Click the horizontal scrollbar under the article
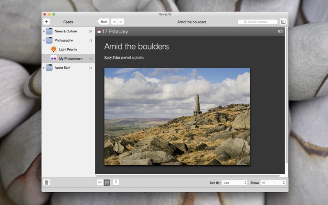This screenshot has width=328, height=205. (188, 176)
